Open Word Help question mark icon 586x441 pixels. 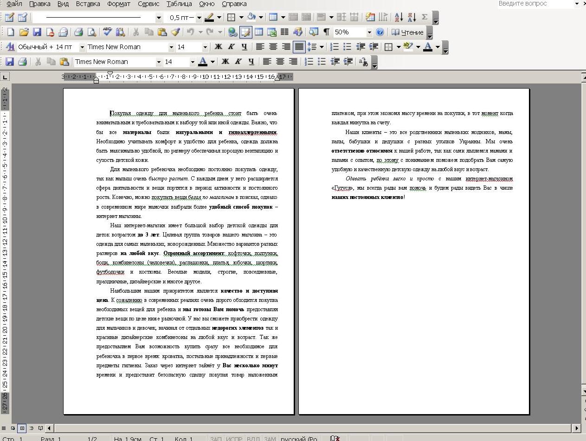pos(380,32)
